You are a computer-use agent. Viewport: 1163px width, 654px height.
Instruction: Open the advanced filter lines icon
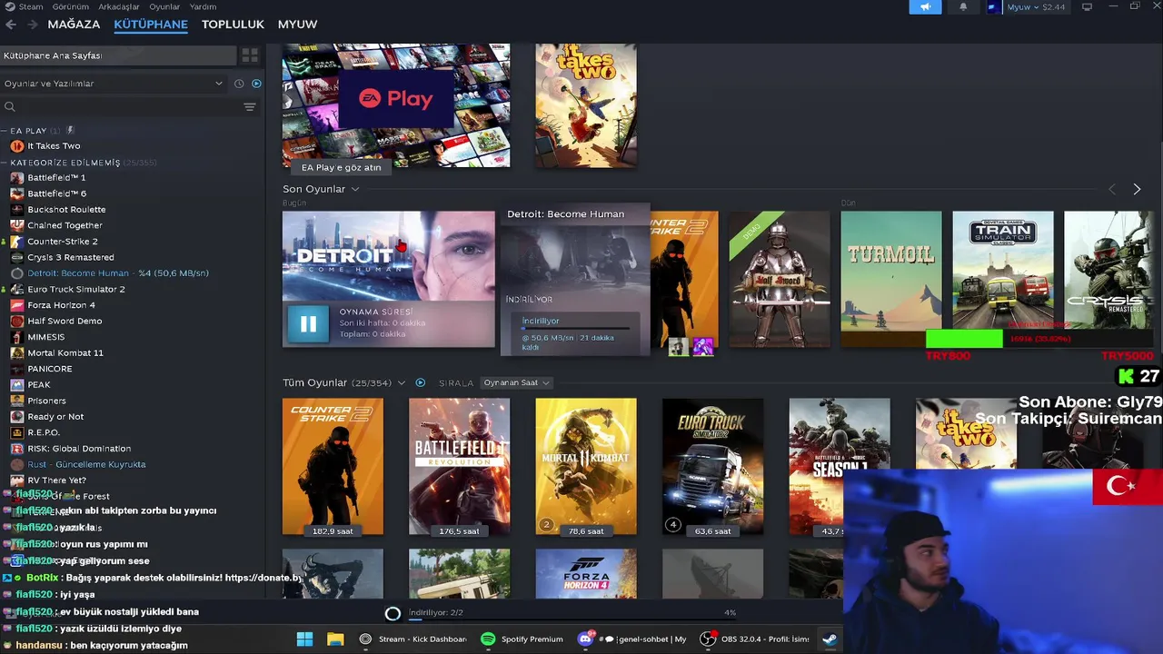pos(250,107)
